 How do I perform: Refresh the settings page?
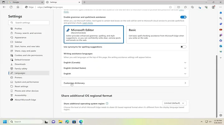(11, 7)
